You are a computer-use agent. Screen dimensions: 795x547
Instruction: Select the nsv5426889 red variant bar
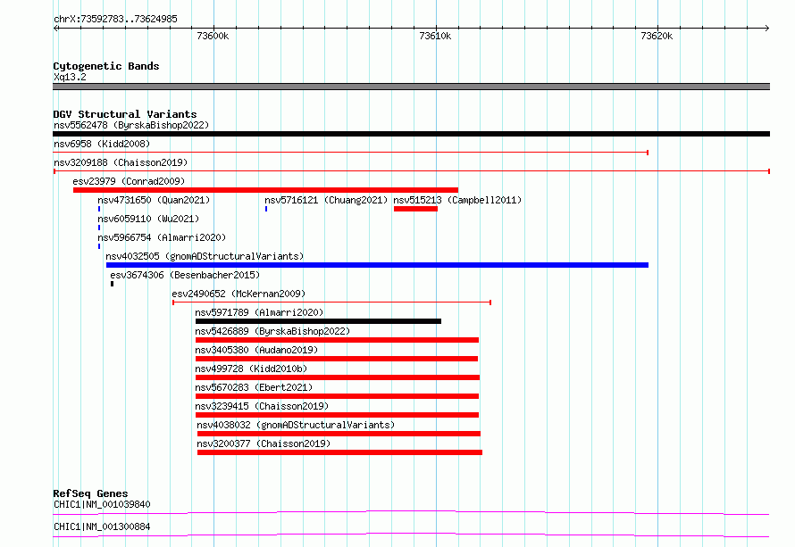(337, 340)
